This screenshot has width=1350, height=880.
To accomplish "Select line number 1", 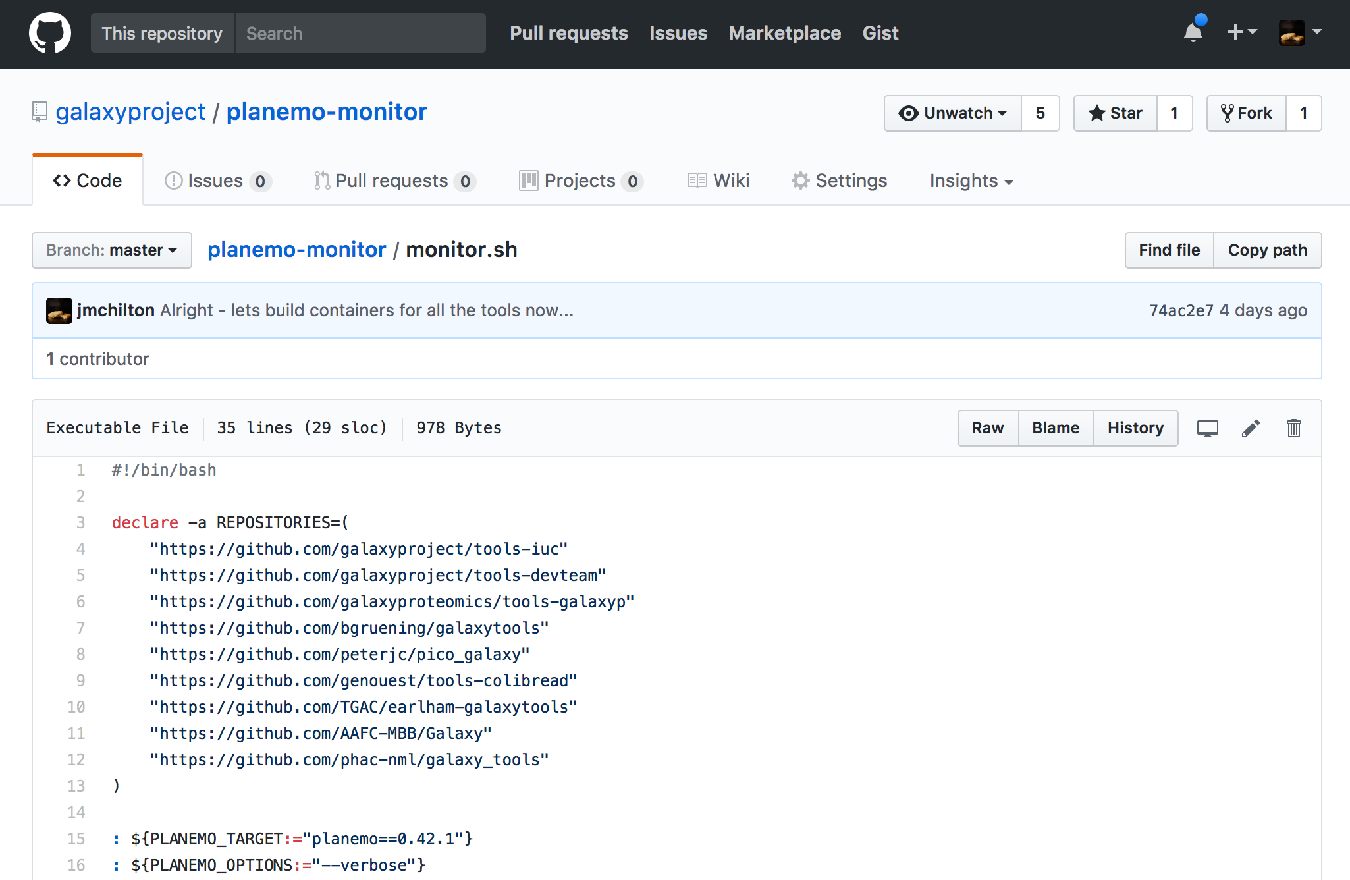I will pyautogui.click(x=80, y=470).
